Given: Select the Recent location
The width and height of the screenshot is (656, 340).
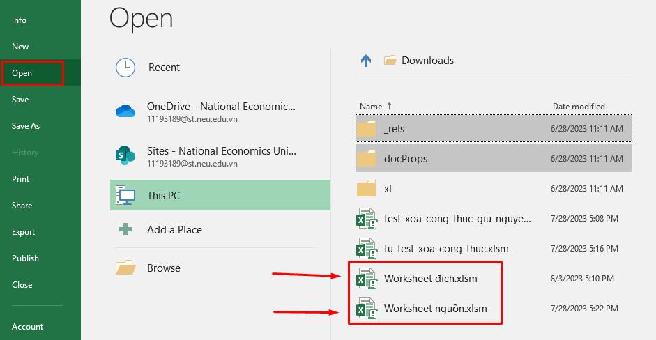Looking at the screenshot, I should (220, 68).
